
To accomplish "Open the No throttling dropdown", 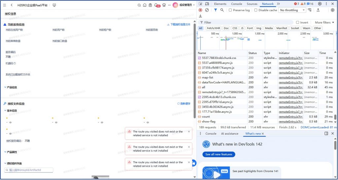I will 292,10.
